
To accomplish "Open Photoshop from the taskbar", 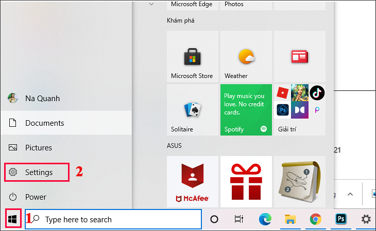I will tap(340, 219).
